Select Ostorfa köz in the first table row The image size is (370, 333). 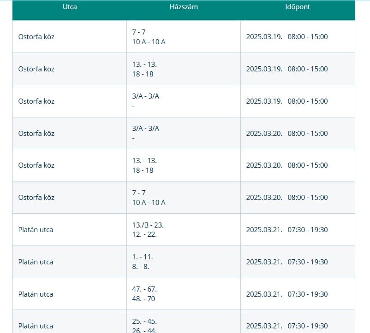click(x=36, y=37)
